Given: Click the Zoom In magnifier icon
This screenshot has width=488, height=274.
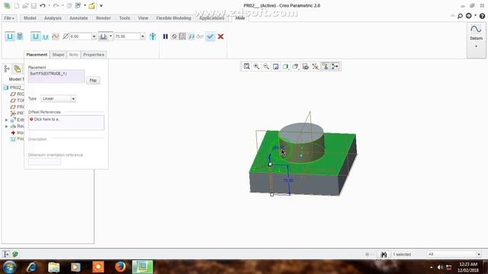Looking at the screenshot, I should click(x=256, y=66).
